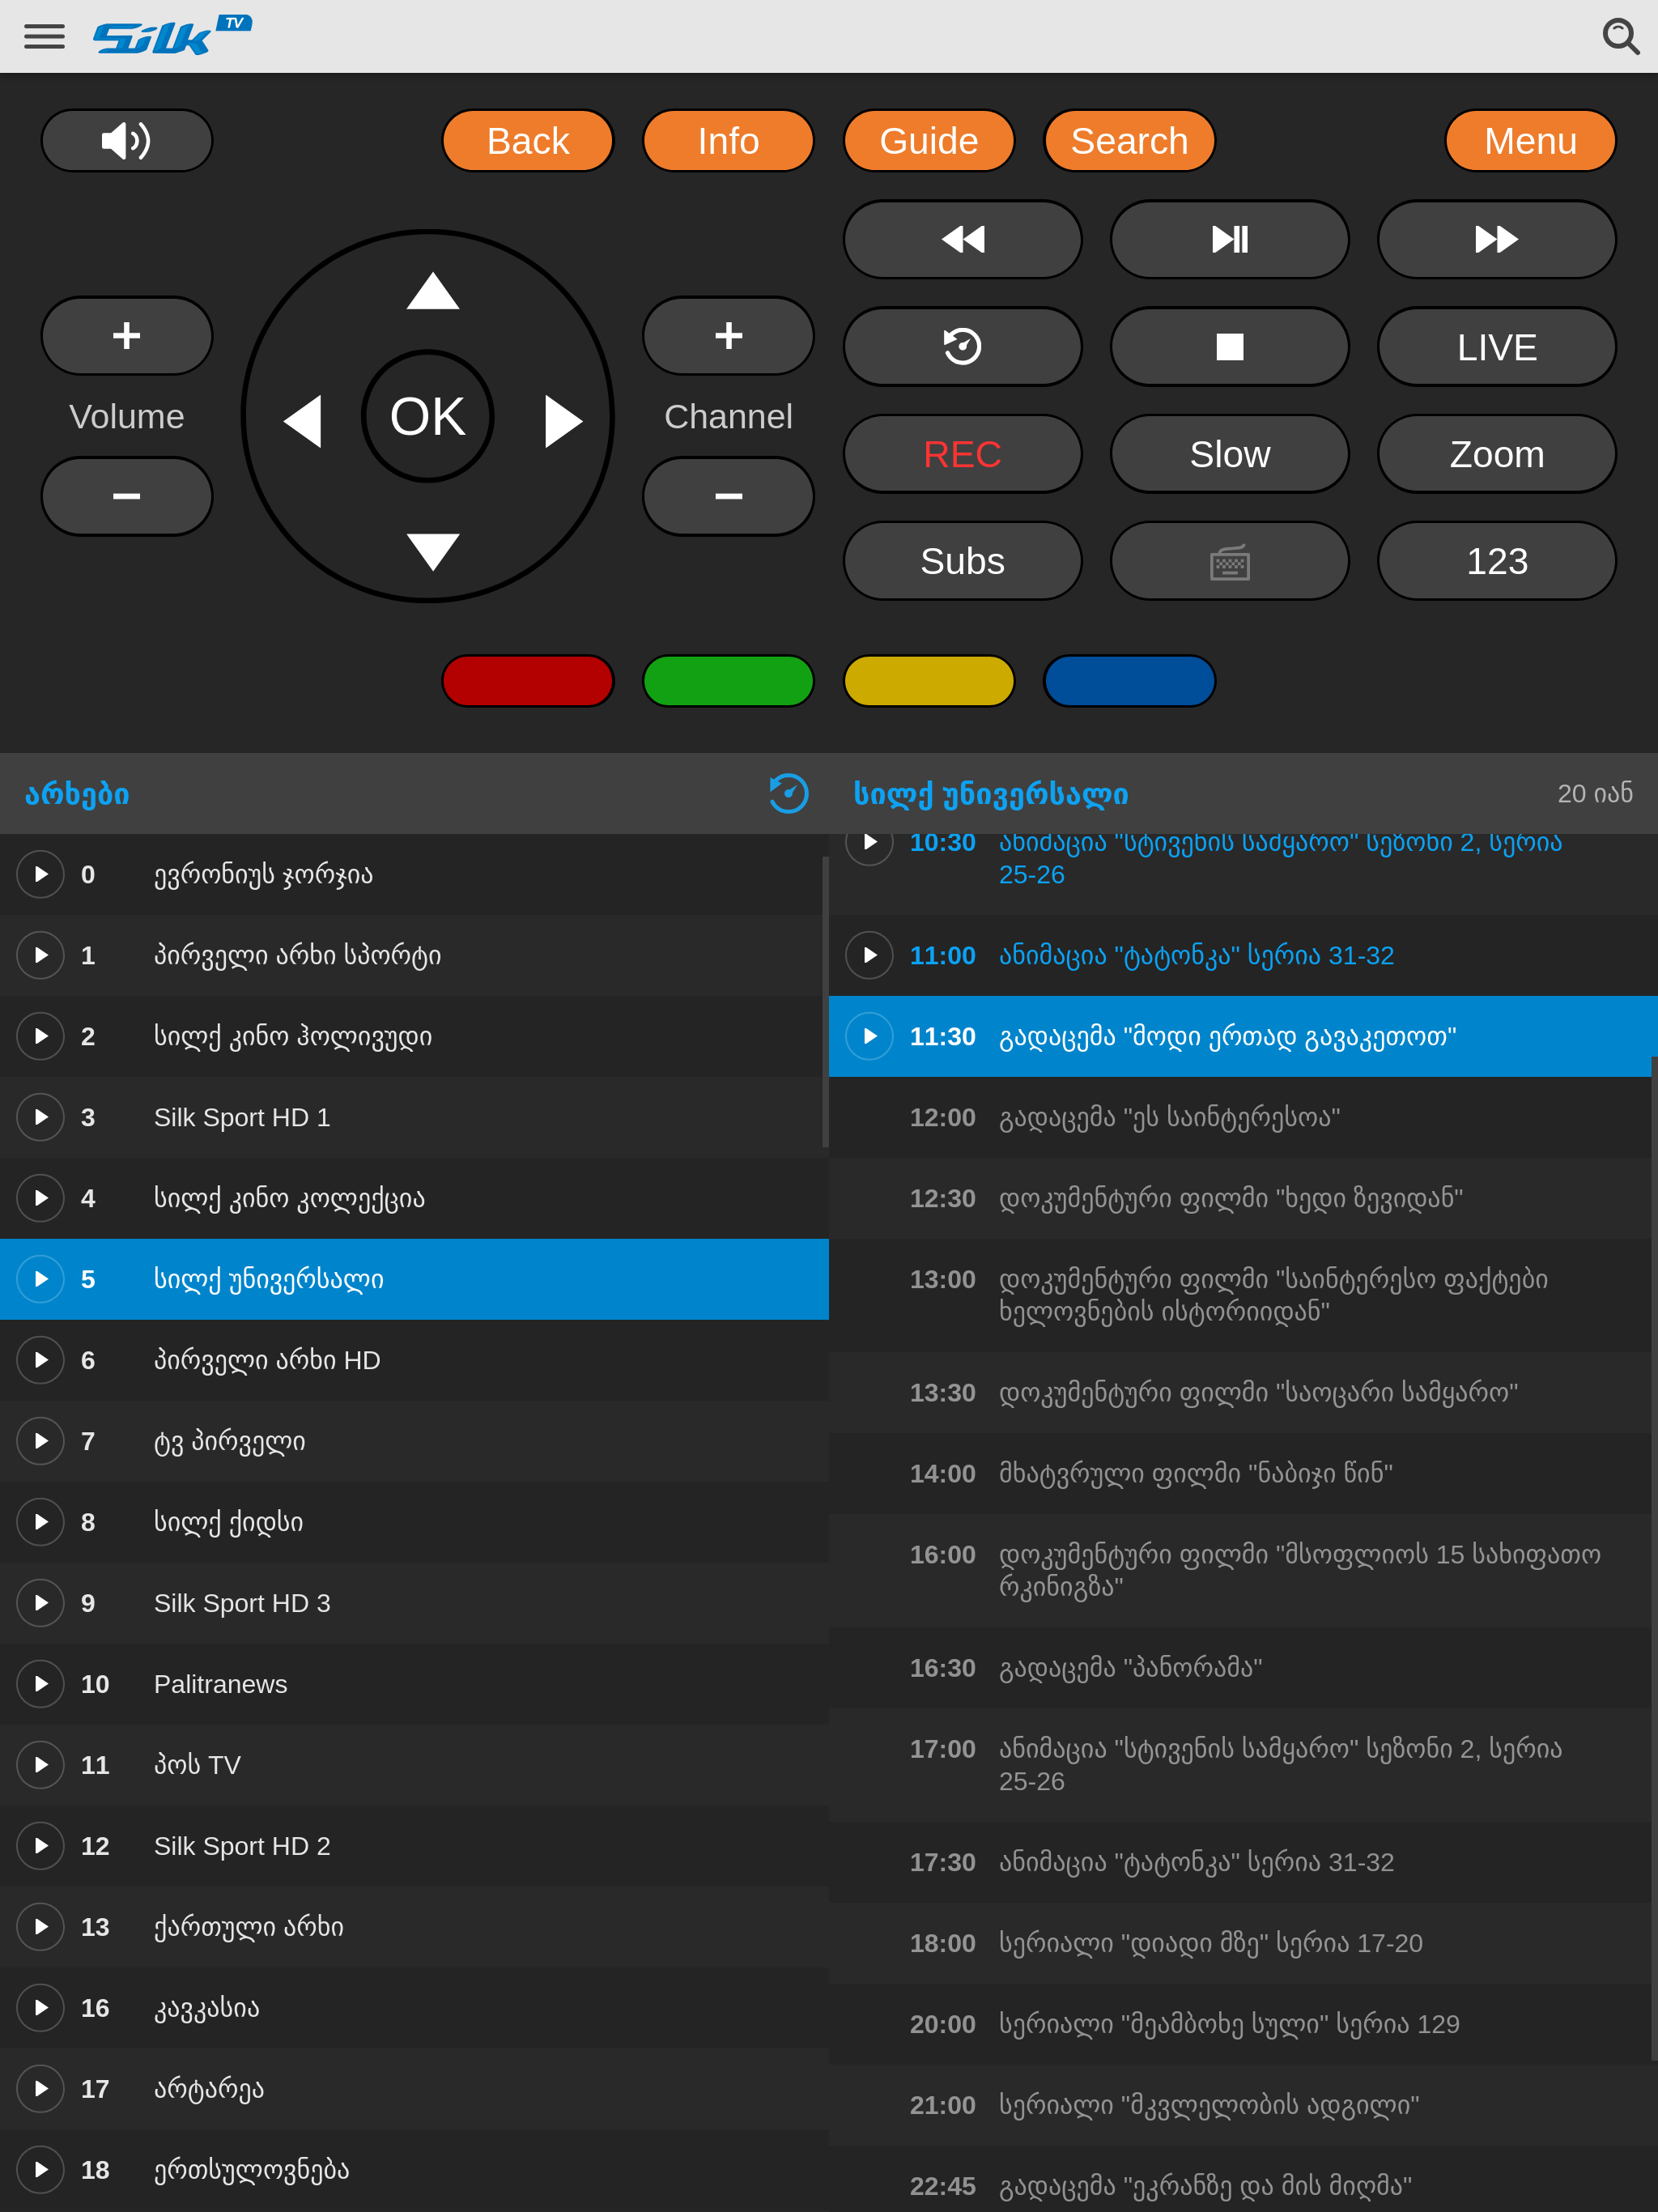
Task: Decrease volume with minus button
Action: click(x=127, y=496)
